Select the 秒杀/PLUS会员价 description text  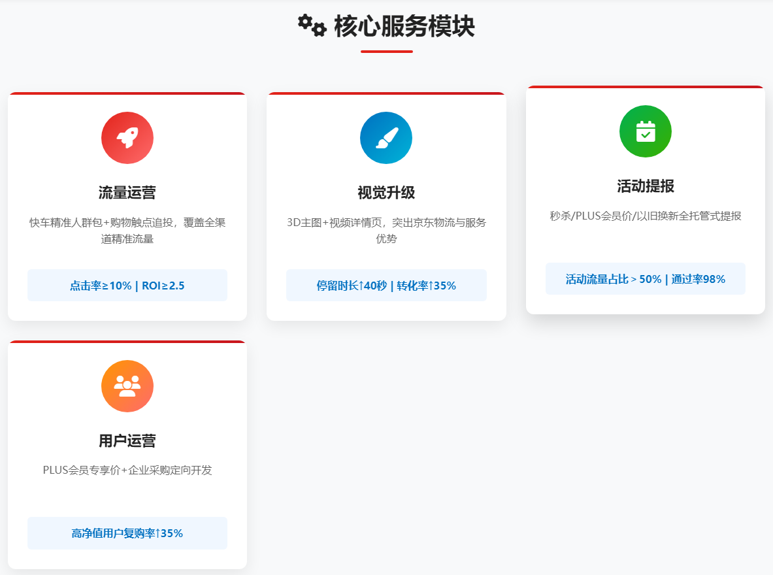tap(645, 216)
